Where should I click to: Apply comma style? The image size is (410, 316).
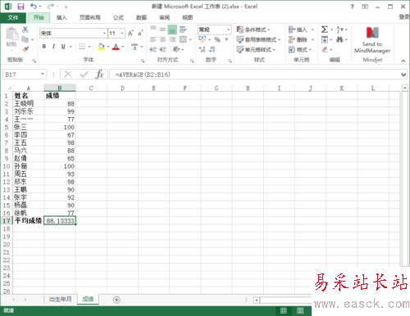pyautogui.click(x=226, y=40)
